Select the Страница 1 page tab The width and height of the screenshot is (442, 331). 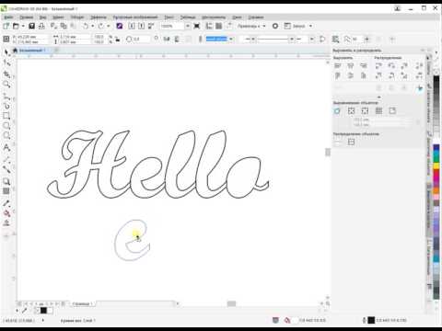point(82,303)
